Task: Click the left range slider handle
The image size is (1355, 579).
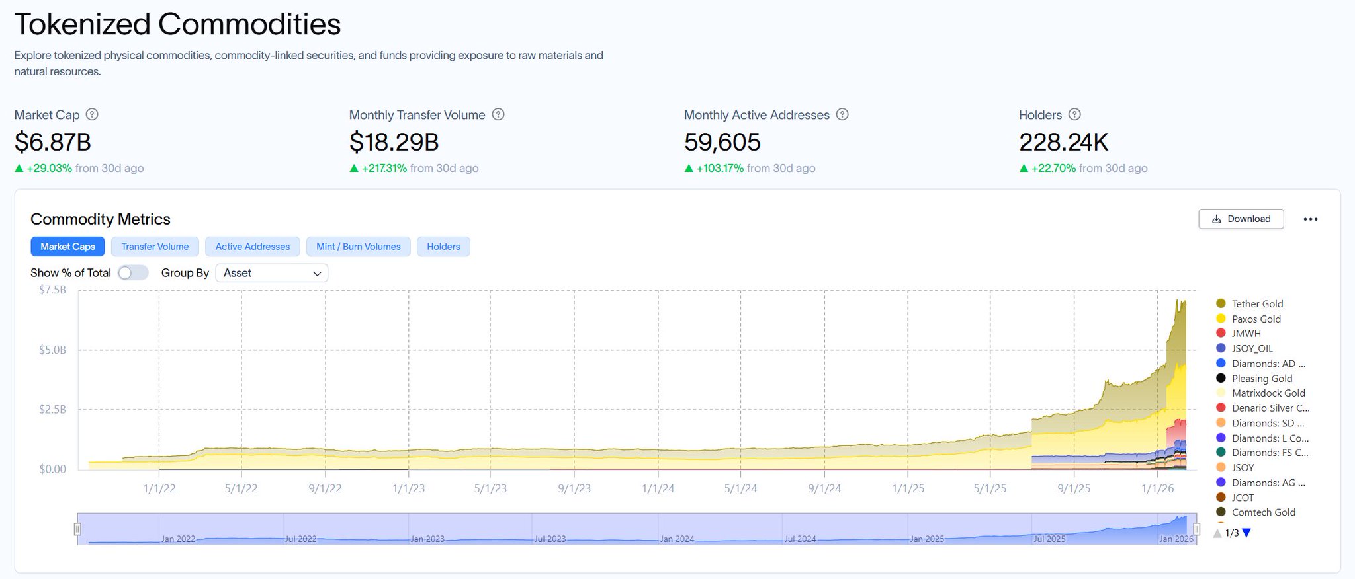Action: click(x=77, y=529)
